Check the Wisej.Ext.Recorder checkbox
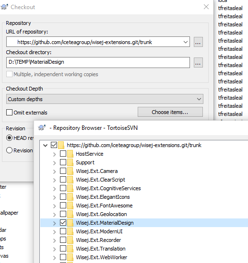 tap(63, 240)
